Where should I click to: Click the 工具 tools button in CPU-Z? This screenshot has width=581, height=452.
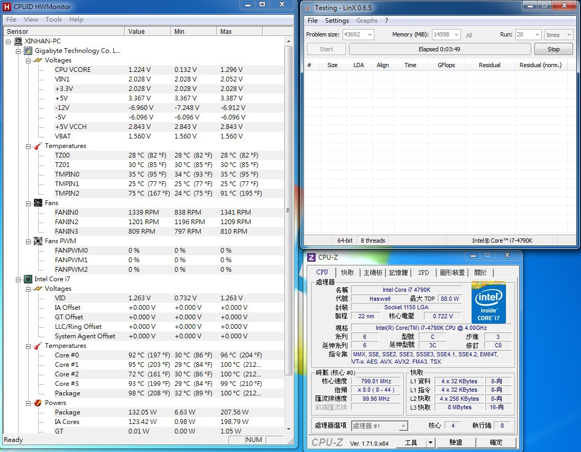click(x=411, y=442)
